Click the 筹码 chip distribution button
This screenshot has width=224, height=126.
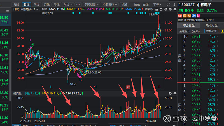(x=137, y=5)
